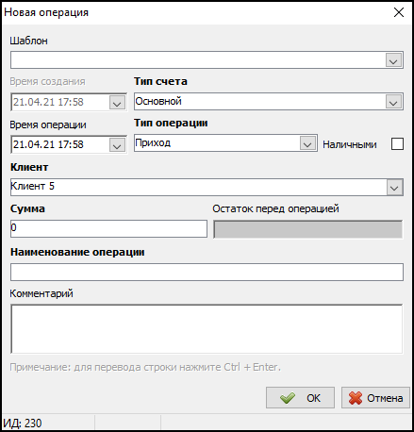Click the ИД: 230 status bar entry
The width and height of the screenshot is (414, 432).
point(23,424)
